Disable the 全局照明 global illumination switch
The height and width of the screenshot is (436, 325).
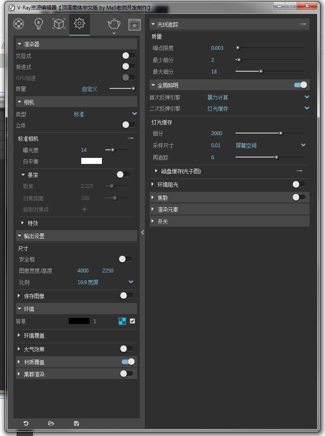coord(300,85)
